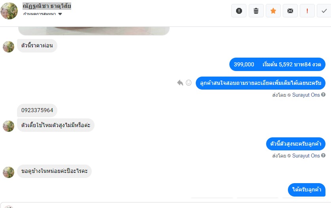
Task: Open customer profile picture in header
Action: pyautogui.click(x=9, y=11)
